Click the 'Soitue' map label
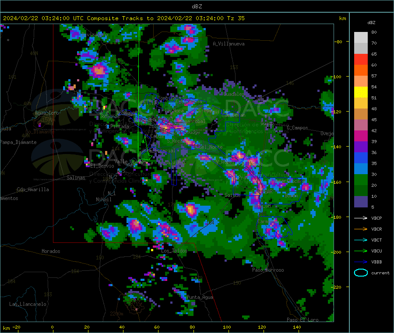Image resolution: width=394 pixels, height=333 pixels. pyautogui.click(x=232, y=195)
